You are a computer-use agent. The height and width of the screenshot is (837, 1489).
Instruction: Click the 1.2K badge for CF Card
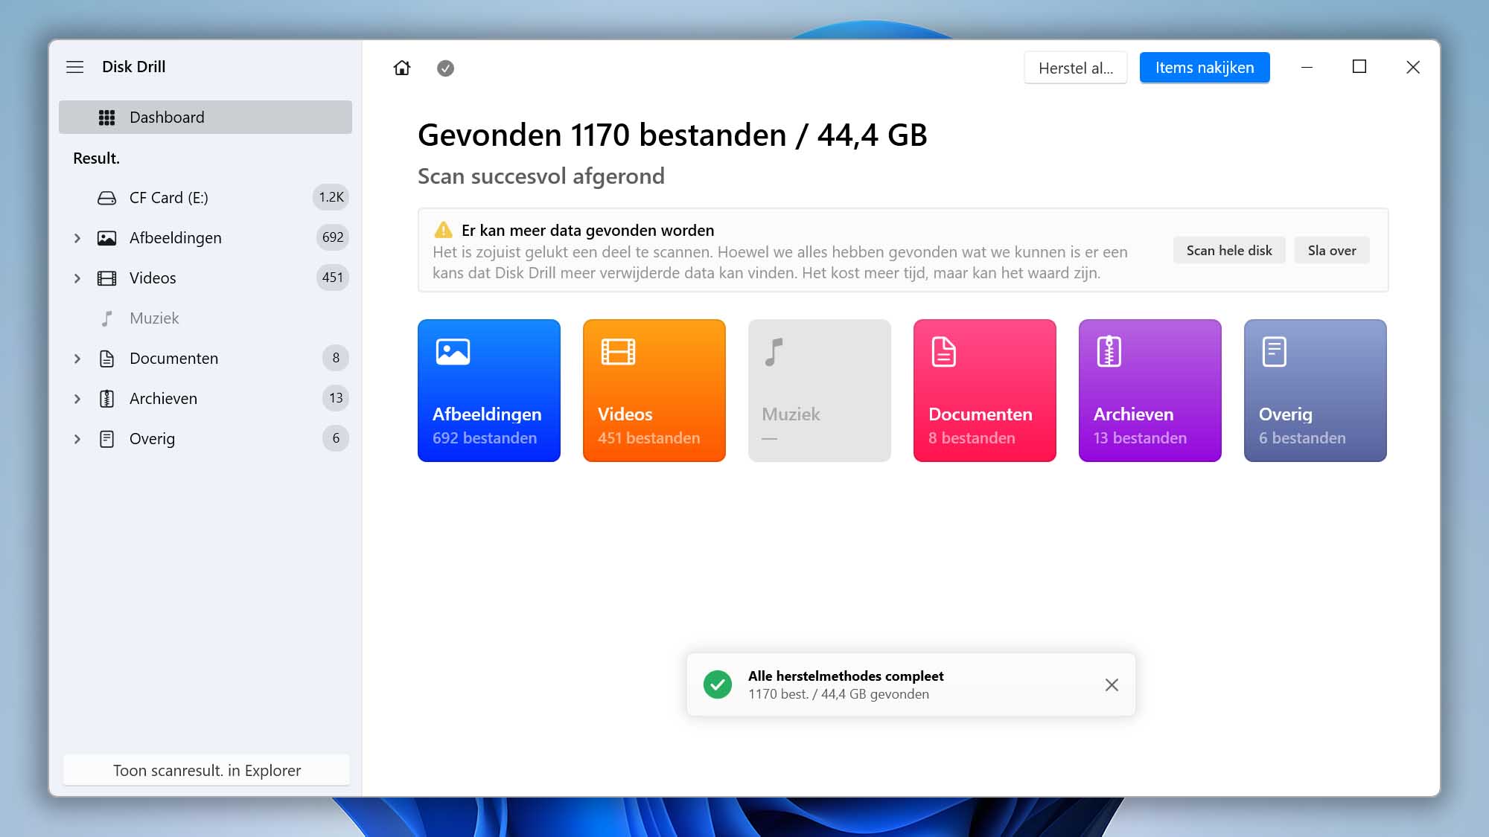(x=331, y=197)
